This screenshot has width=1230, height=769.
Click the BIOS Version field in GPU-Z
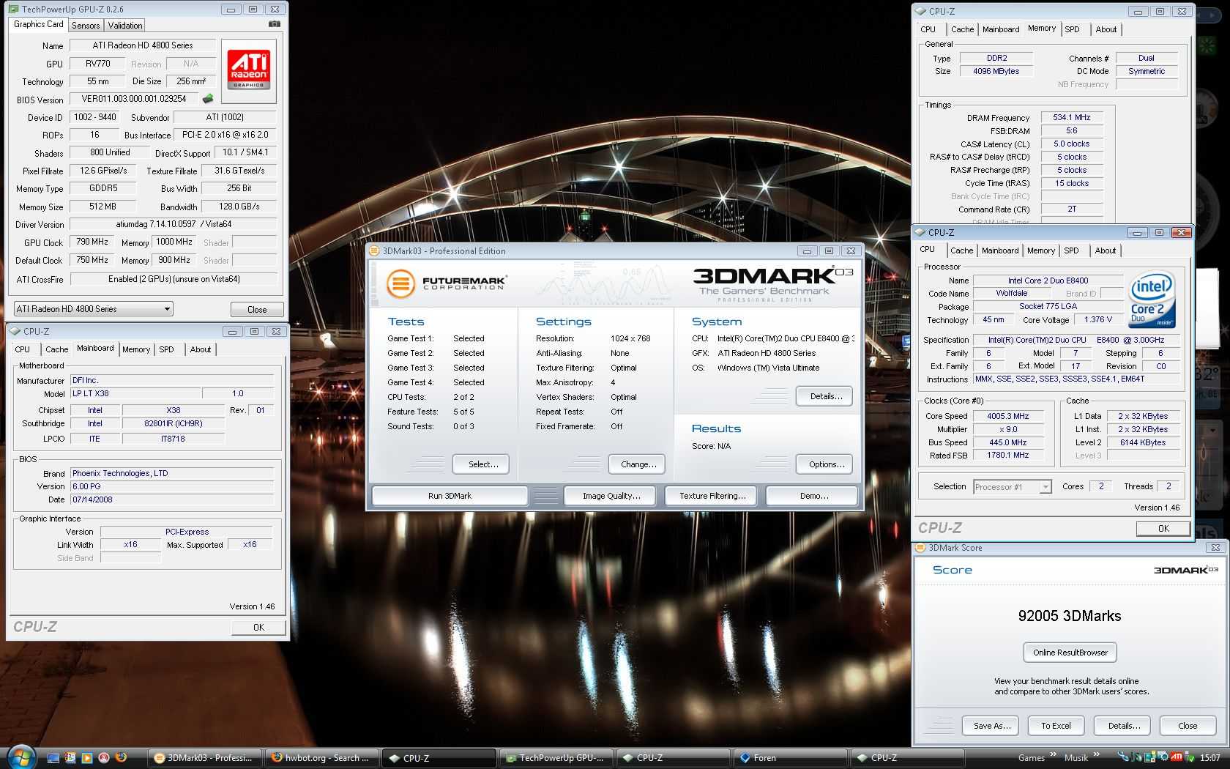pos(134,99)
